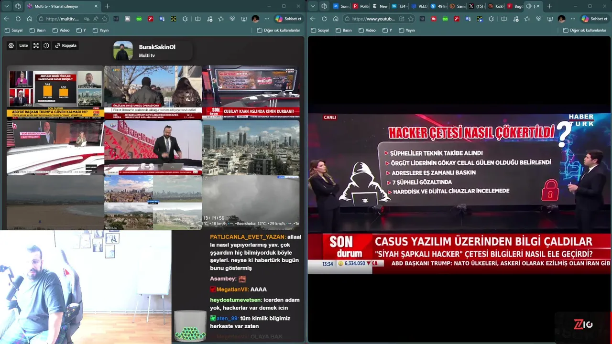Click Sohbet et Copilot button in Multi tv window

coord(288,19)
